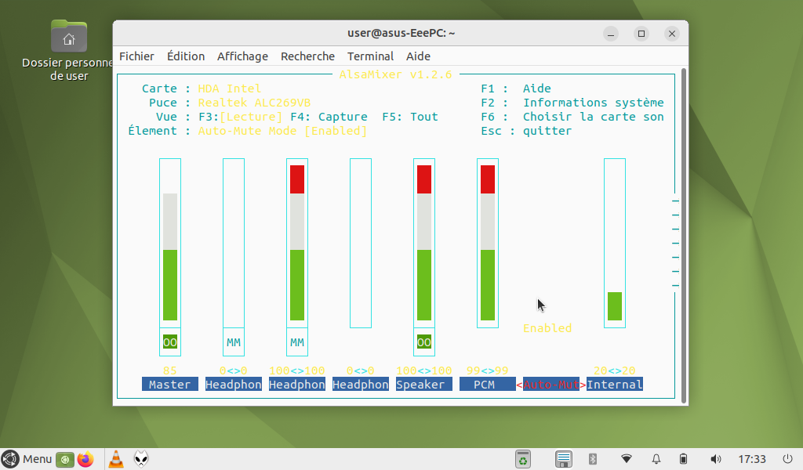
Task: Click the Realtek ALC269VB chip name
Action: pos(254,103)
